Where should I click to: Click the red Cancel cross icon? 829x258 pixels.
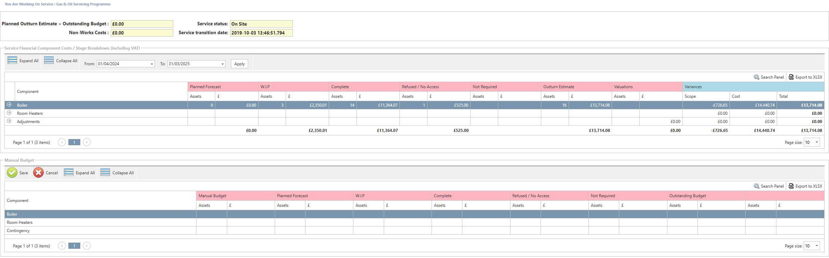(38, 173)
